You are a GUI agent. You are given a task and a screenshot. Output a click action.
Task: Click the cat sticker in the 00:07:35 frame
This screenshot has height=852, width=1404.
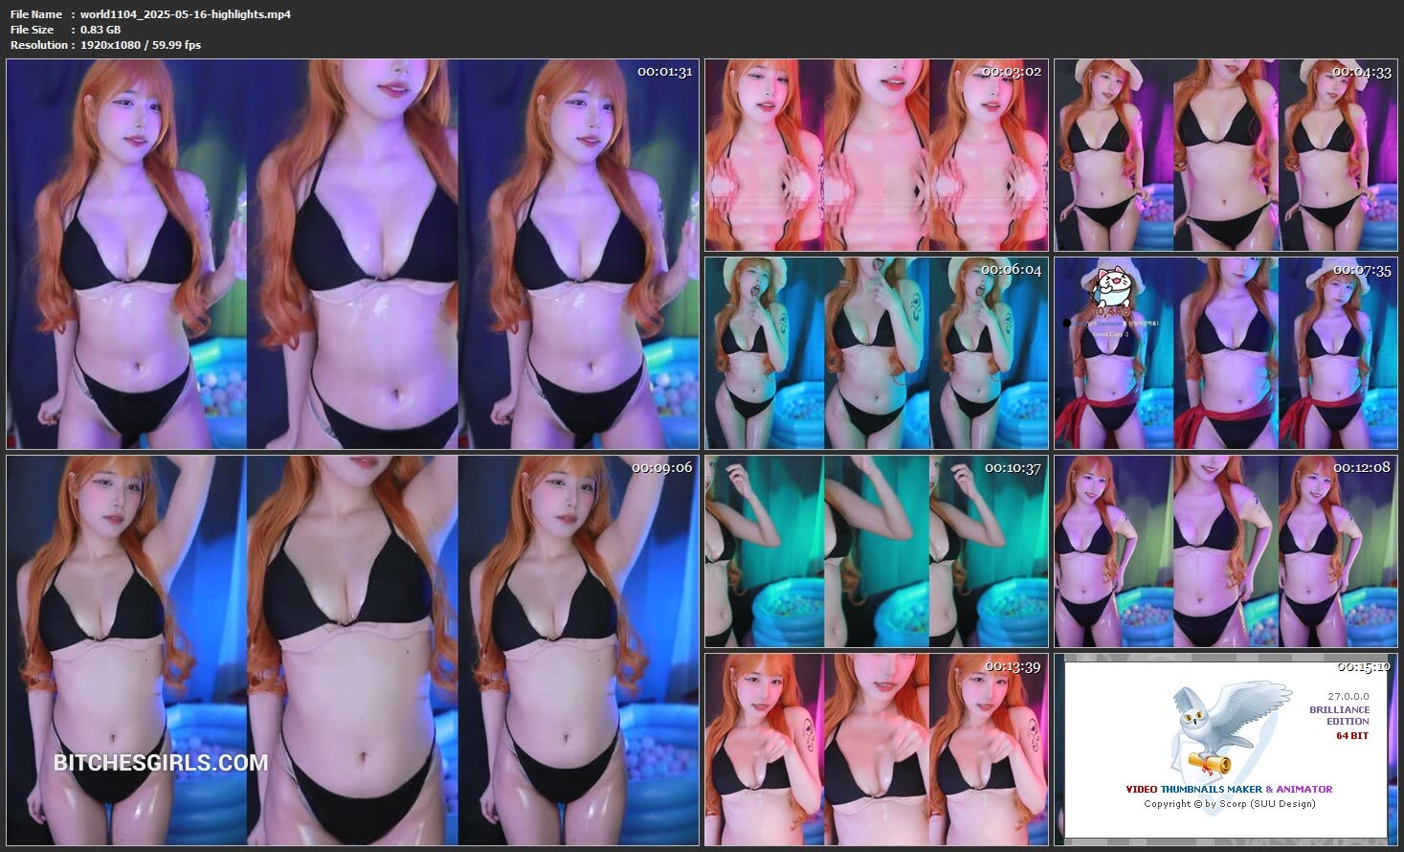pos(1112,293)
